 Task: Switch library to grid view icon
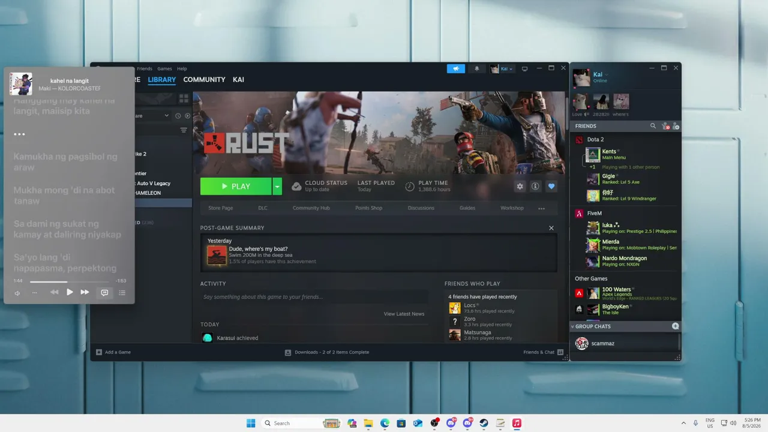[x=184, y=98]
